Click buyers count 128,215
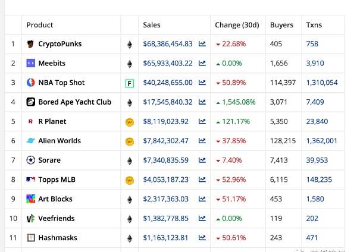Viewport: 357px width, 252px height. coord(283,141)
